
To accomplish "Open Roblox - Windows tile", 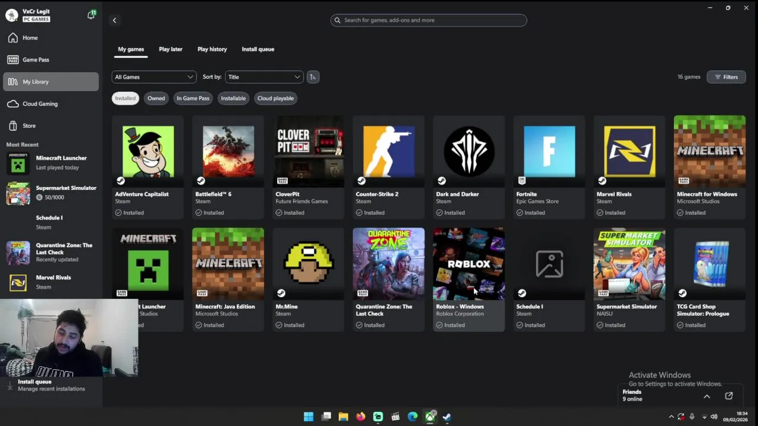I will click(x=469, y=279).
